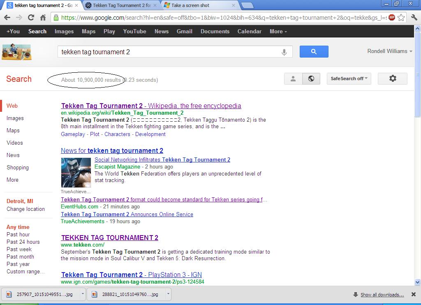Switch to the Take a screen shot tab

[190, 5]
